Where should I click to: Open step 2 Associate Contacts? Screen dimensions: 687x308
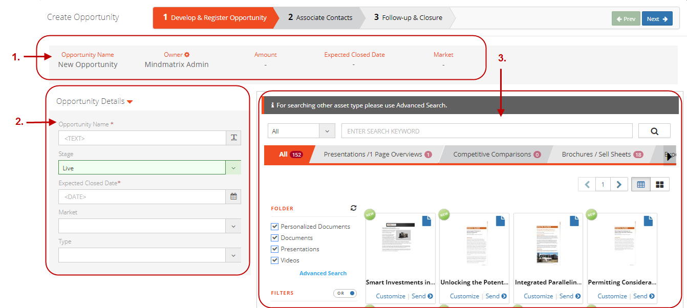(320, 17)
